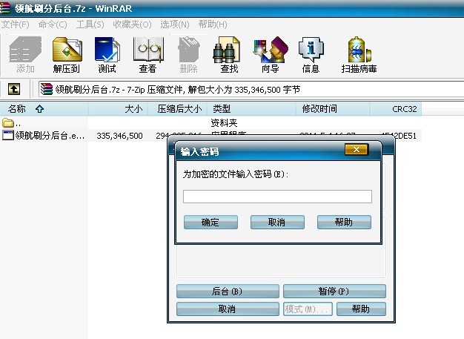Click 取消 in the extraction progress window

pos(228,309)
